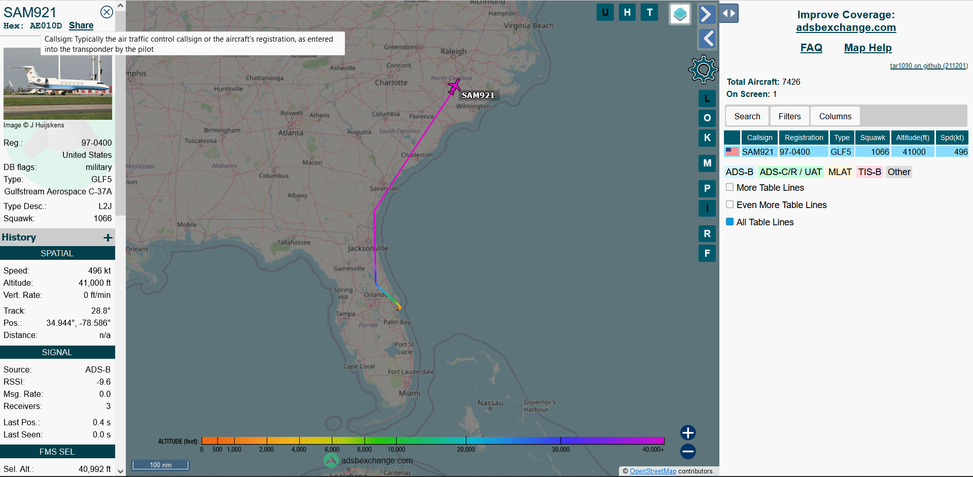Open the map layer switcher
This screenshot has width=973, height=477.
pyautogui.click(x=680, y=14)
